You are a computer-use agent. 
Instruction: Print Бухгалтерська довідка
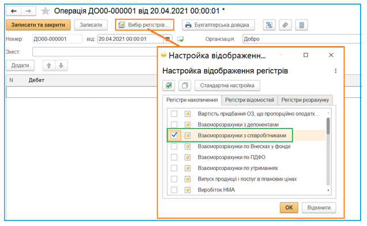[x=218, y=25]
